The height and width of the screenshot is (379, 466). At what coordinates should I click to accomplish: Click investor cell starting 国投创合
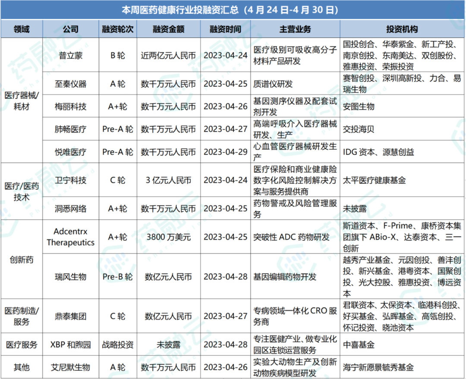pyautogui.click(x=402, y=55)
